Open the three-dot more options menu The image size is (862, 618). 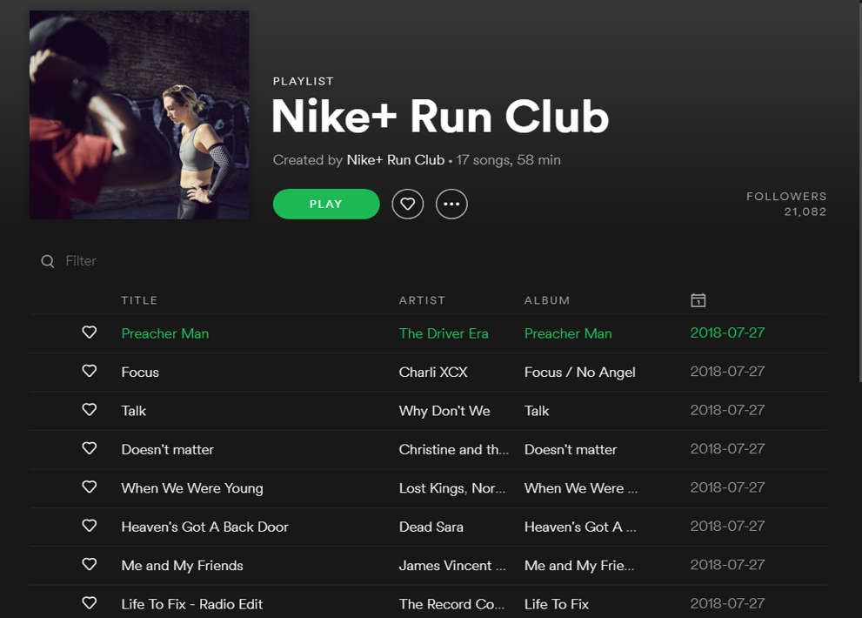[x=451, y=205]
